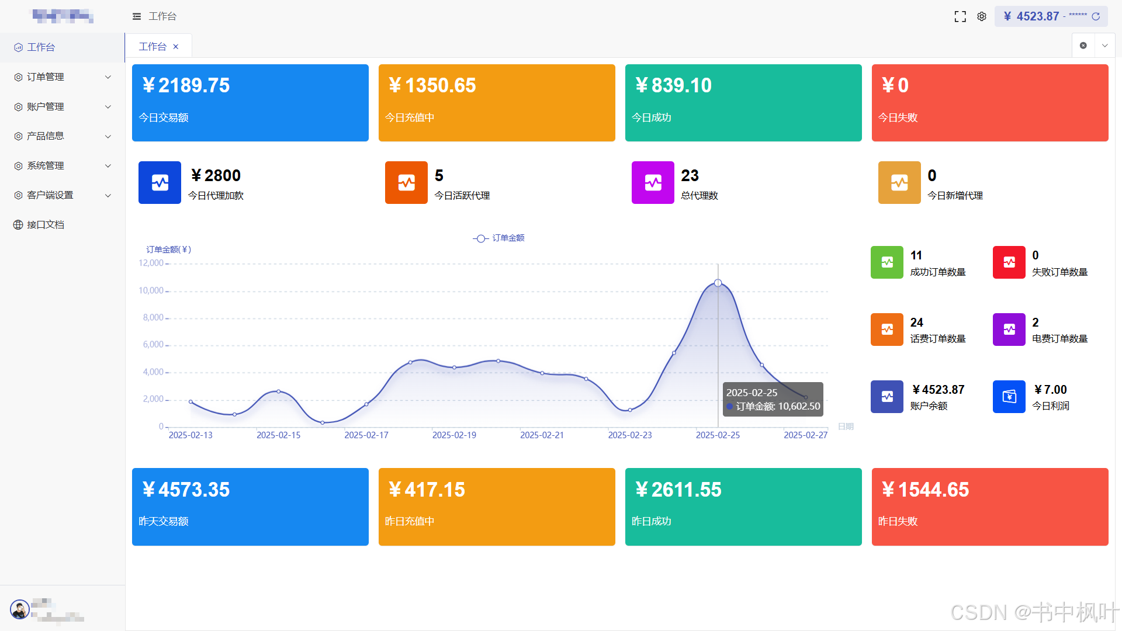This screenshot has width=1122, height=631.
Task: Close the 工作台 tab
Action: coord(176,47)
